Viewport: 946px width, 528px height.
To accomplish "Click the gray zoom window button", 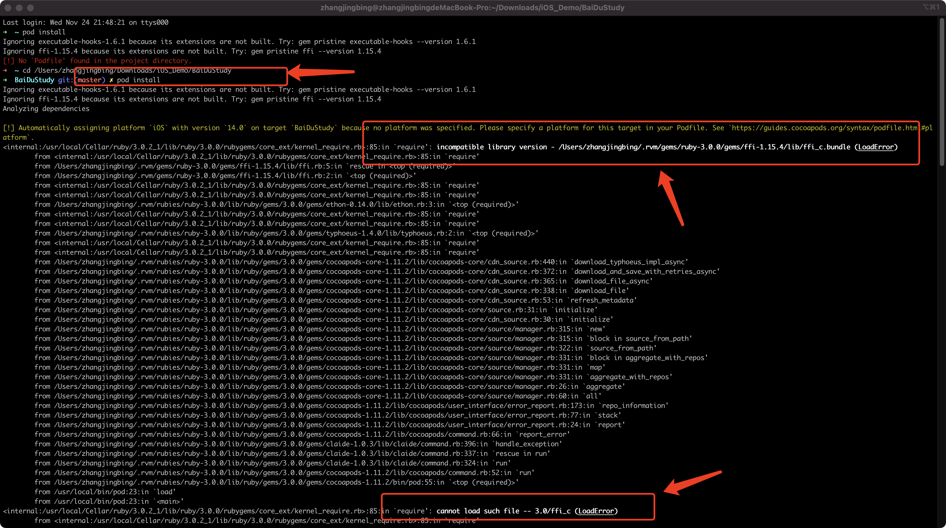I will tap(30, 8).
